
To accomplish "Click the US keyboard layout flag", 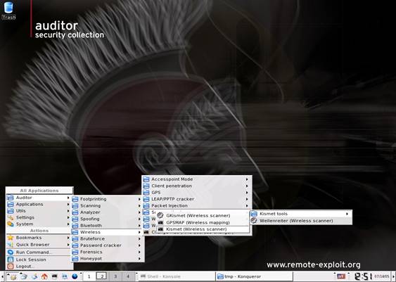I will 341,276.
